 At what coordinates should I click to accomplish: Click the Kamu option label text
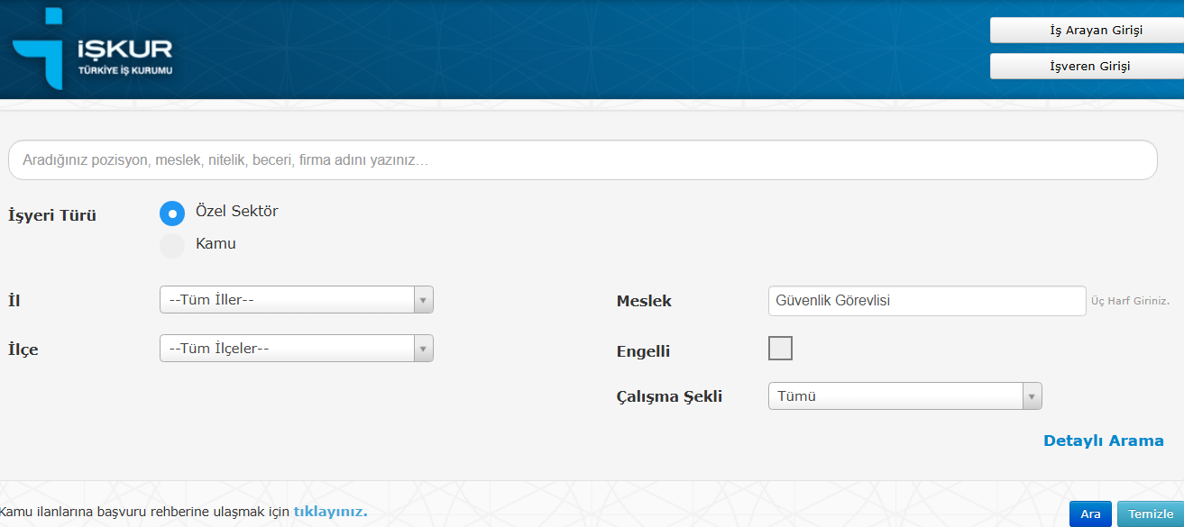coord(216,244)
